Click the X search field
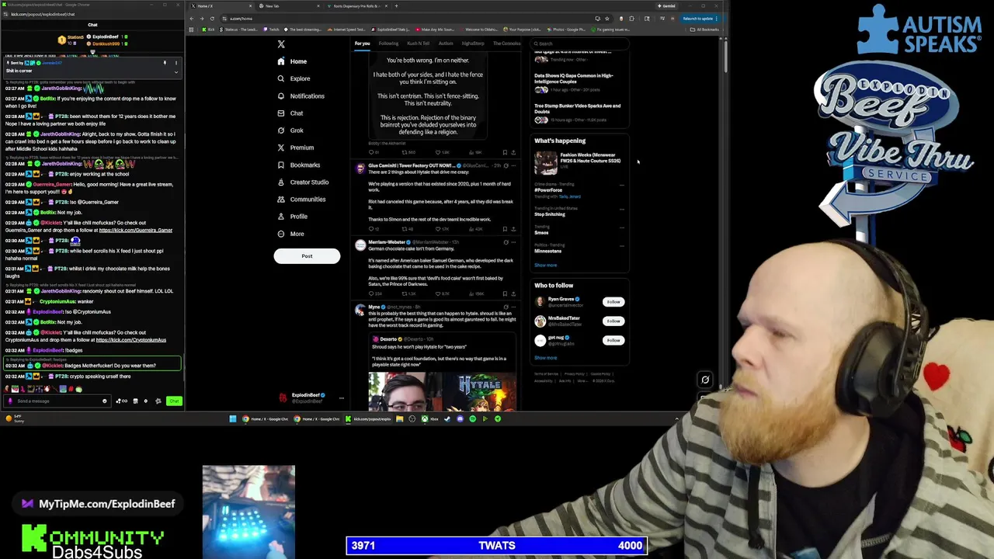This screenshot has width=994, height=559. coord(579,44)
